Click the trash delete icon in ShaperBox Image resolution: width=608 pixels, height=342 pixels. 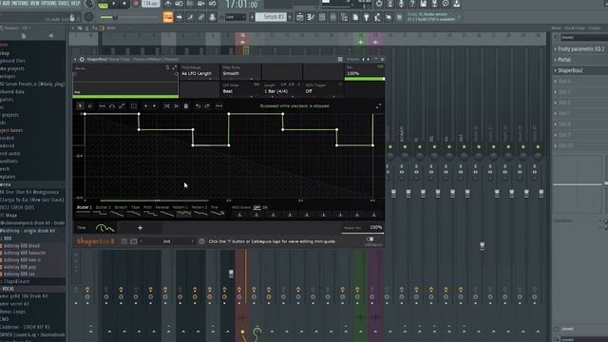(x=186, y=105)
